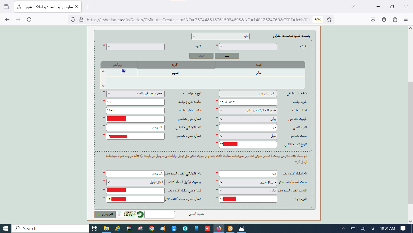This screenshot has width=413, height=233.
Task: Open نوع صورتجلسه dropdown
Action: click(x=135, y=93)
